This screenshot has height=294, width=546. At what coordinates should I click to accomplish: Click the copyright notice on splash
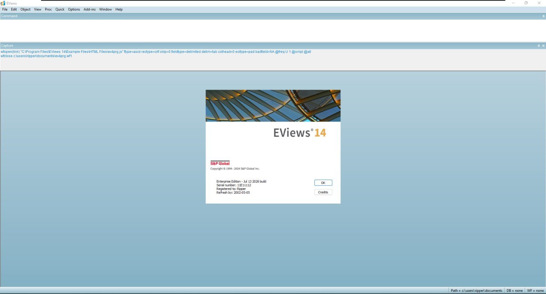pyautogui.click(x=235, y=169)
